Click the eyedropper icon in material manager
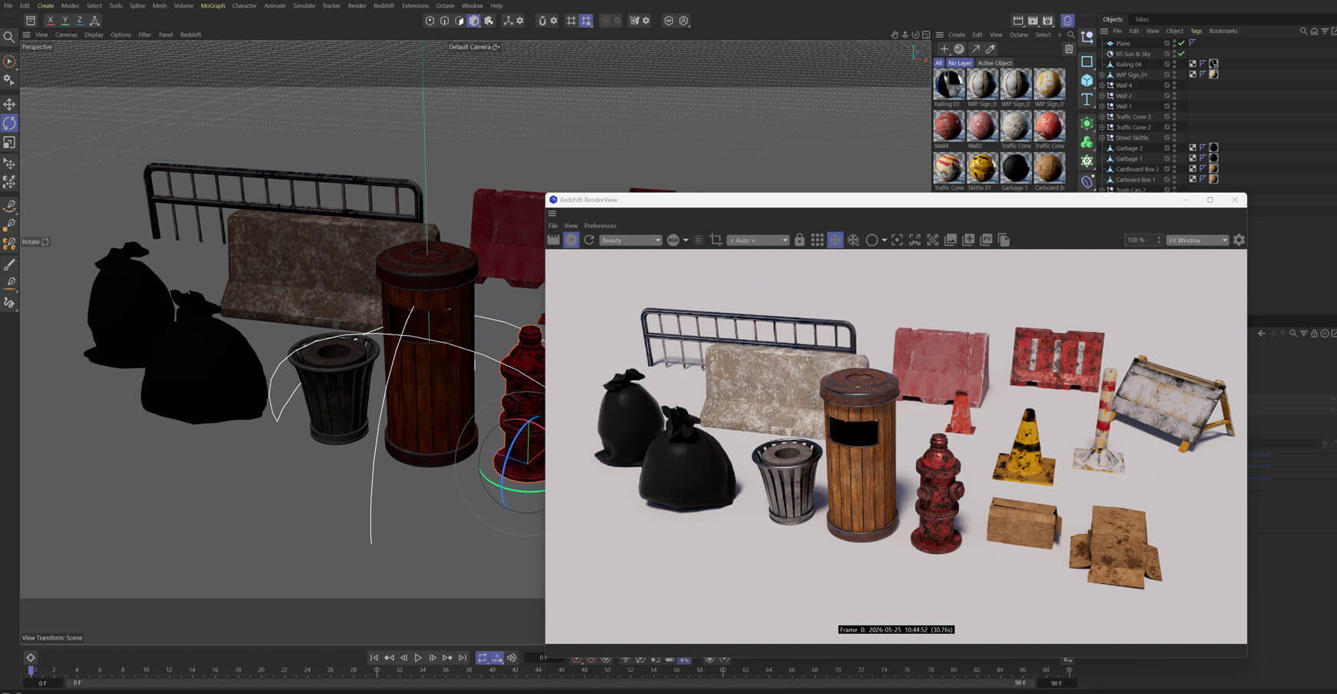 [991, 48]
